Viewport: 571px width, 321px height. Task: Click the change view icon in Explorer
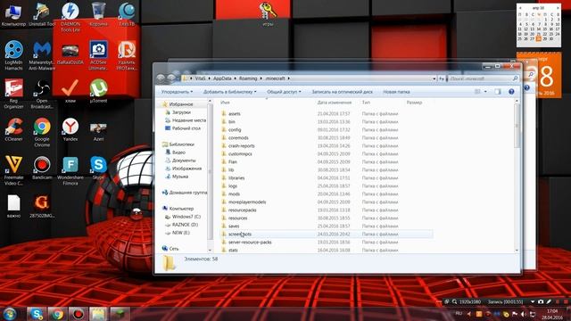477,92
